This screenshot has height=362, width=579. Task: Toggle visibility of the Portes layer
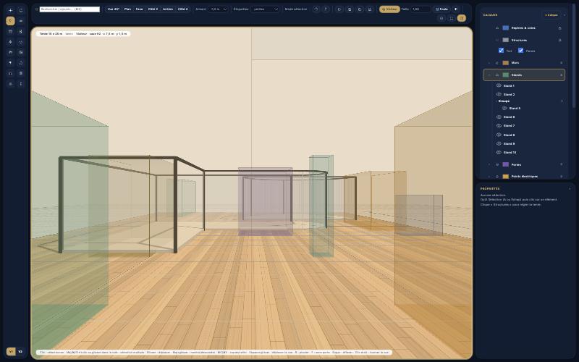coord(496,164)
